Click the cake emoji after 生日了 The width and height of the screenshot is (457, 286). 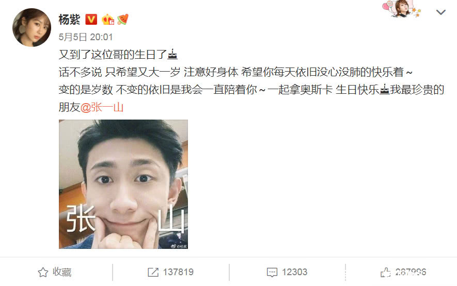coord(172,55)
